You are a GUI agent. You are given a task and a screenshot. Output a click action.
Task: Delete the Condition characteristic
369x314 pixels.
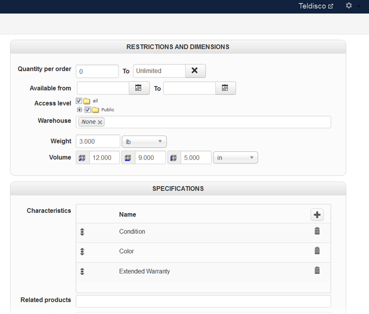[x=317, y=231]
